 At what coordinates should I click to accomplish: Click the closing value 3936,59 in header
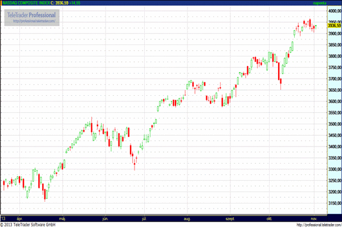pyautogui.click(x=62, y=3)
